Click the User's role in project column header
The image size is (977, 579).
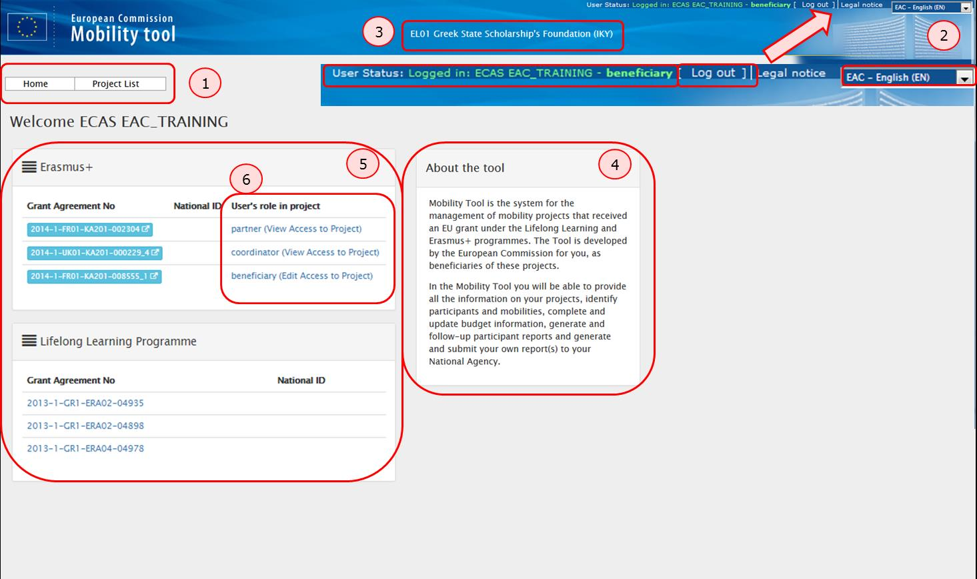tap(275, 206)
